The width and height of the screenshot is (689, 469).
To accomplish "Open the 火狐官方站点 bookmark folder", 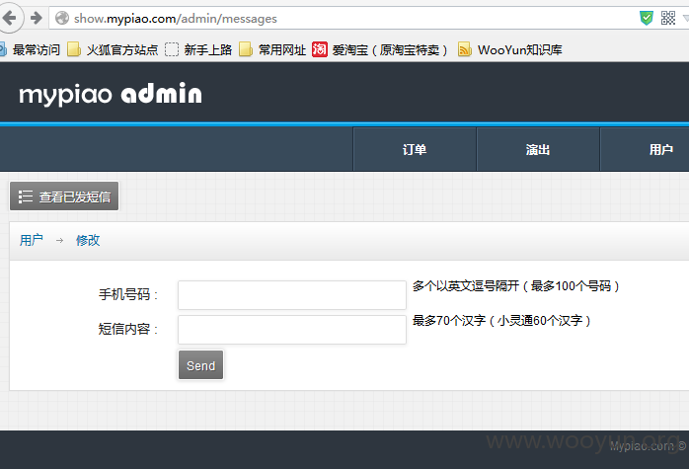I will pyautogui.click(x=113, y=49).
